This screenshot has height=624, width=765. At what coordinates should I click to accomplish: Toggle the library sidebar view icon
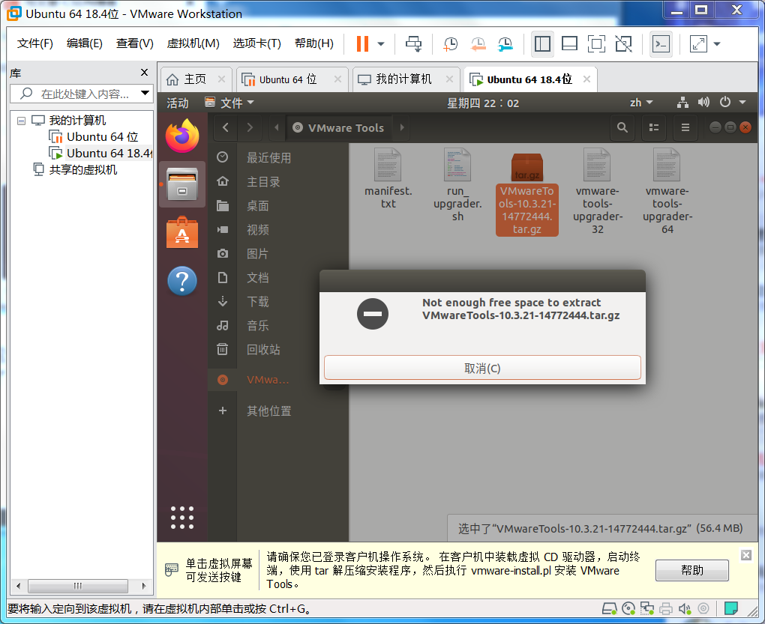[542, 44]
